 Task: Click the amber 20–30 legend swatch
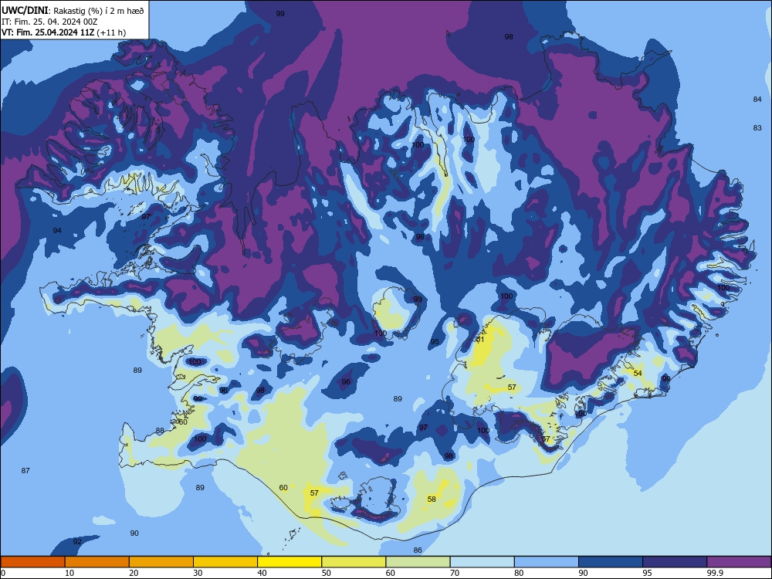(161, 562)
